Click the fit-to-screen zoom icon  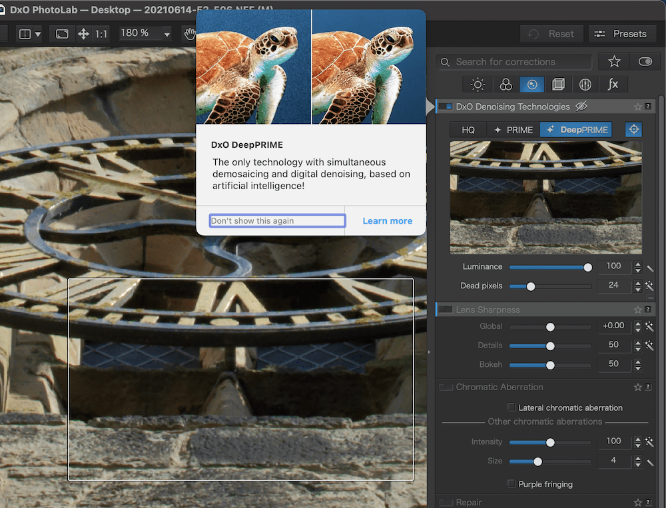(62, 33)
